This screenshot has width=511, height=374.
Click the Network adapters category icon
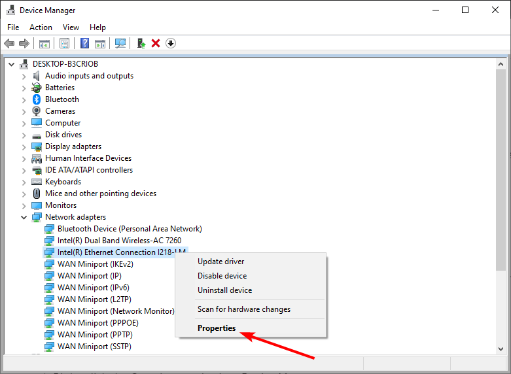37,217
